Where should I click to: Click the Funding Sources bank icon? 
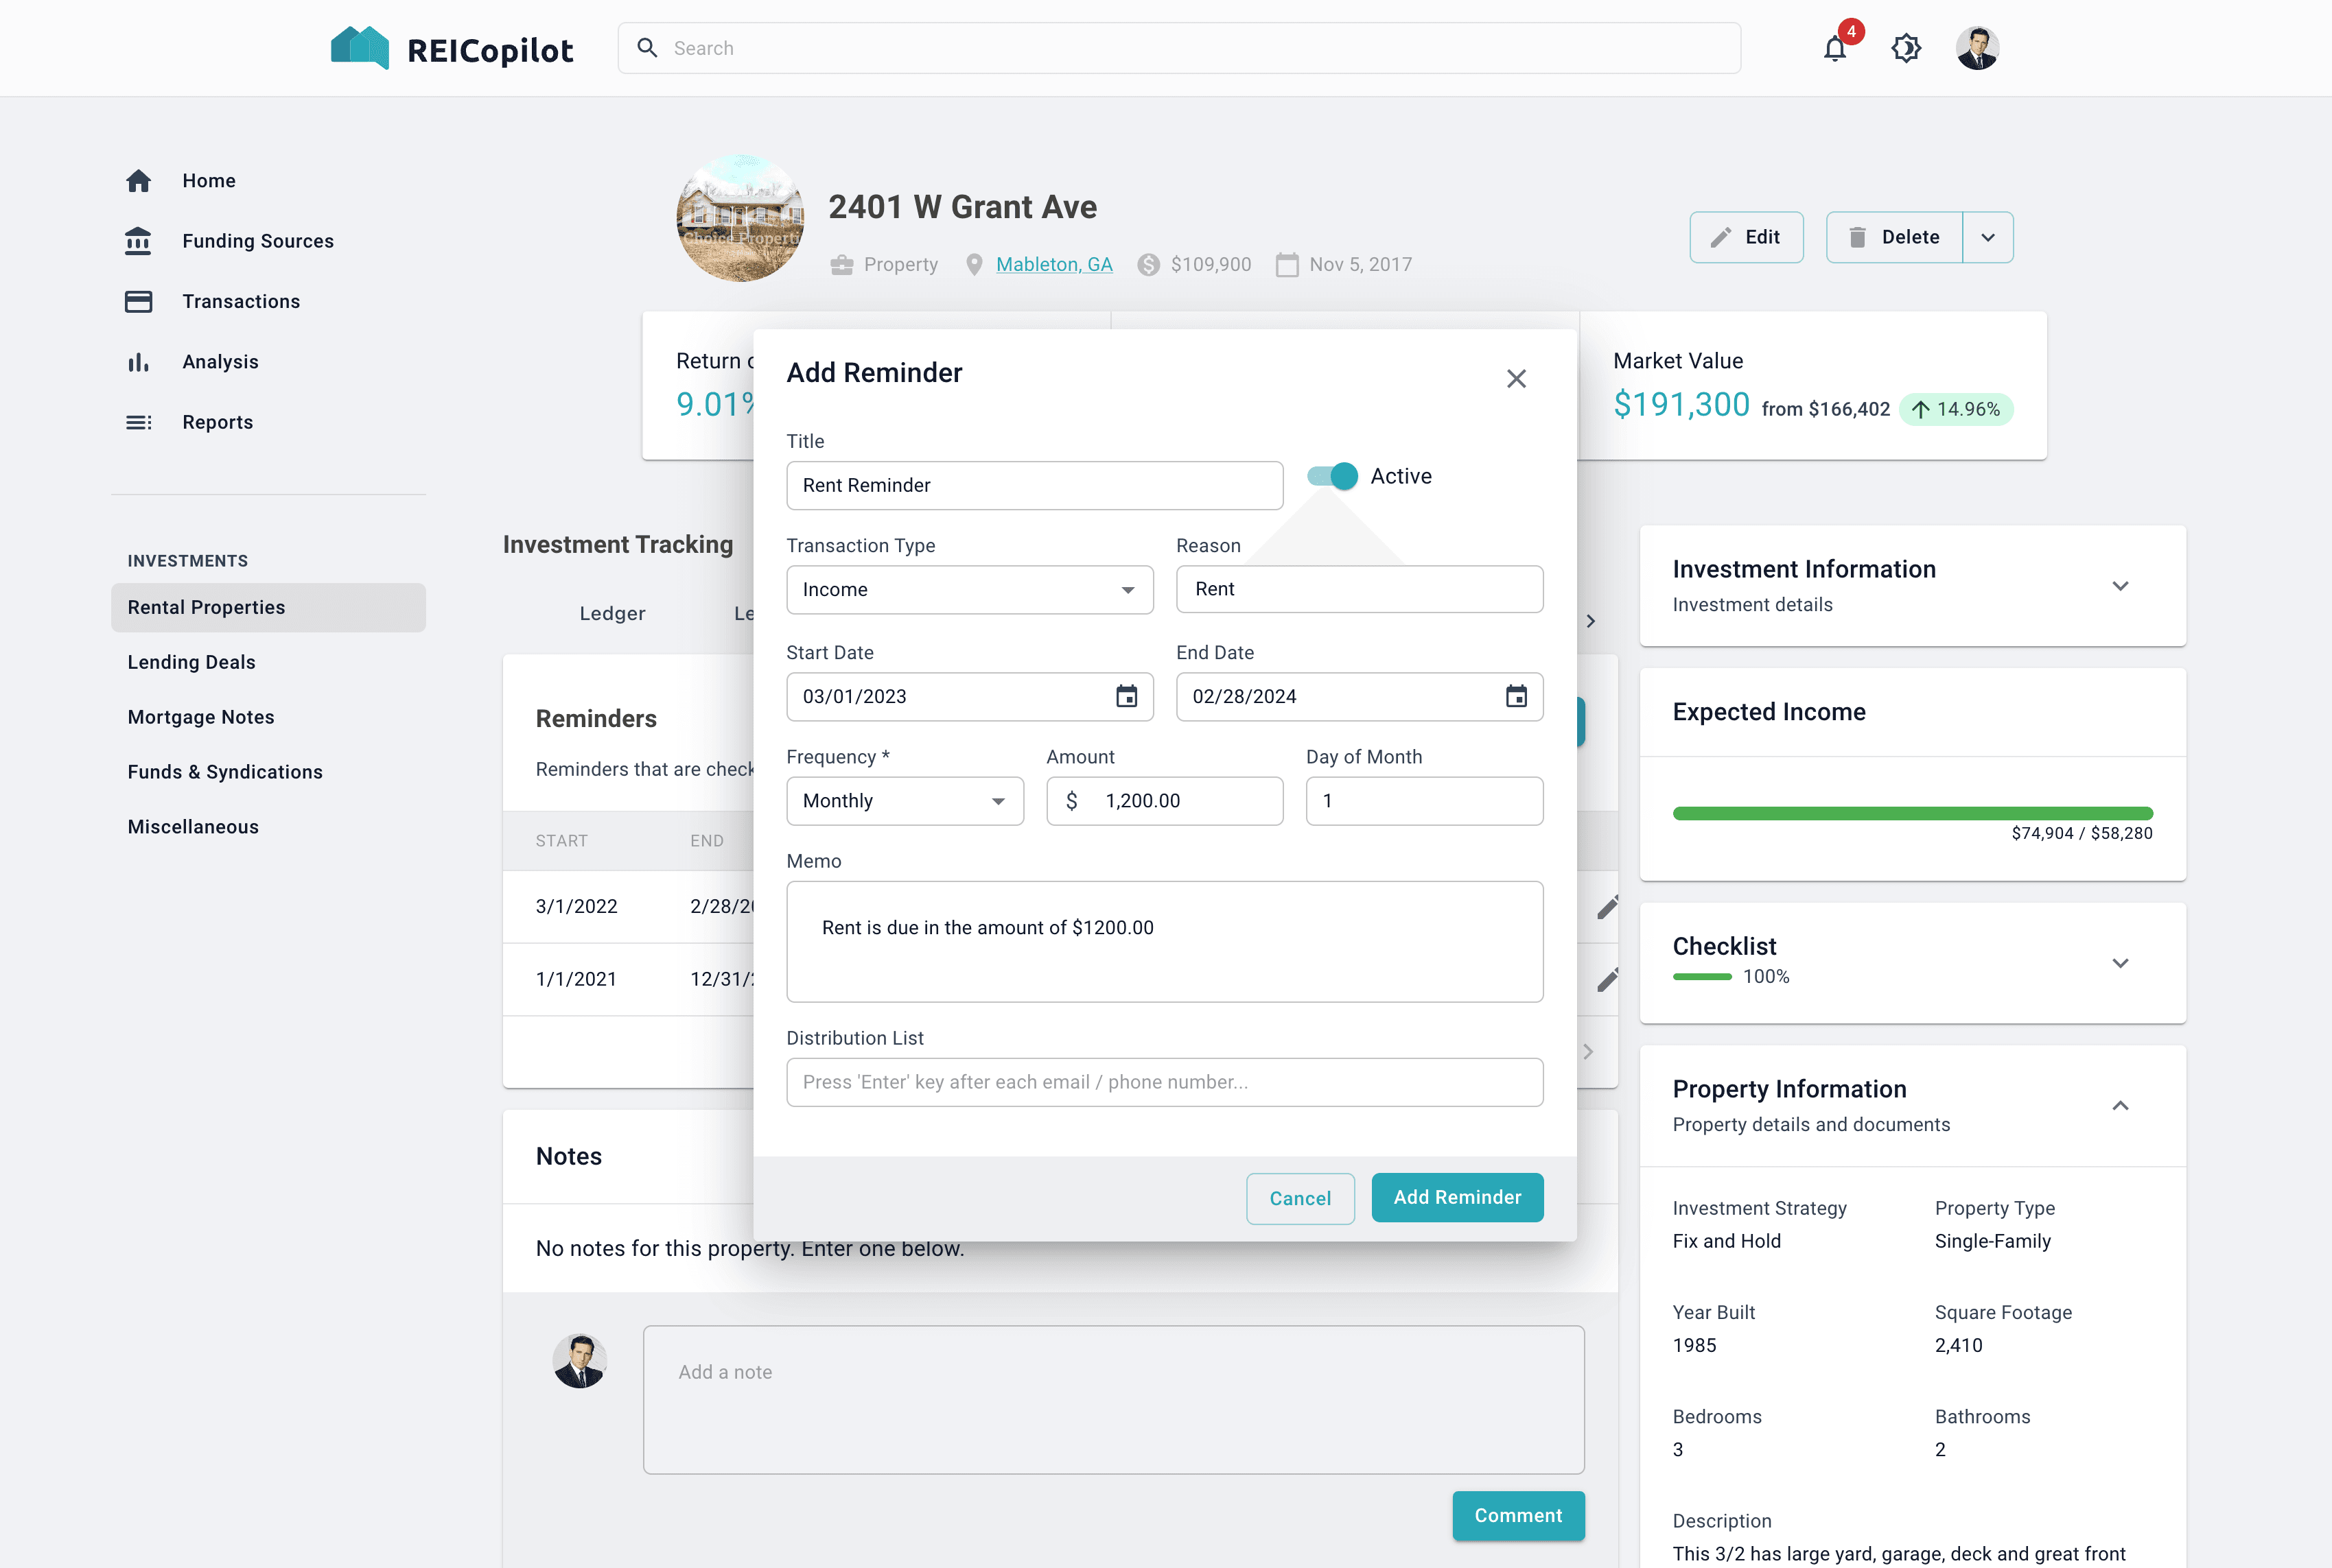tap(139, 241)
